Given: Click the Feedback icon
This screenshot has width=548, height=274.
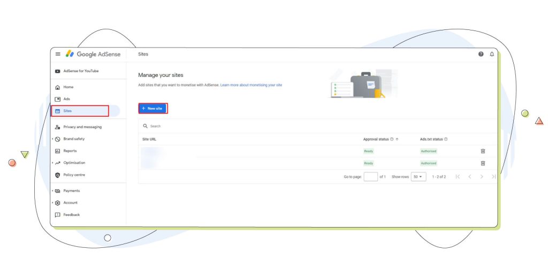Looking at the screenshot, I should 58,215.
